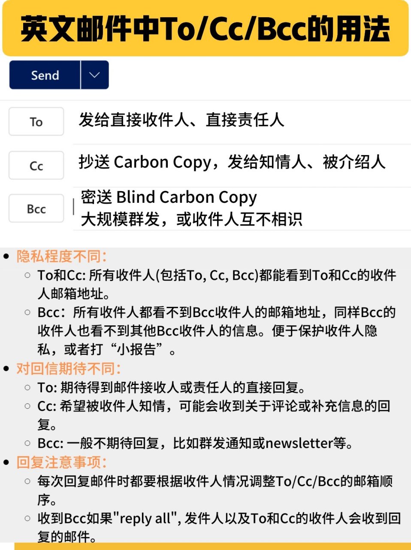Click the Cc field button
411x550 pixels.
click(36, 165)
